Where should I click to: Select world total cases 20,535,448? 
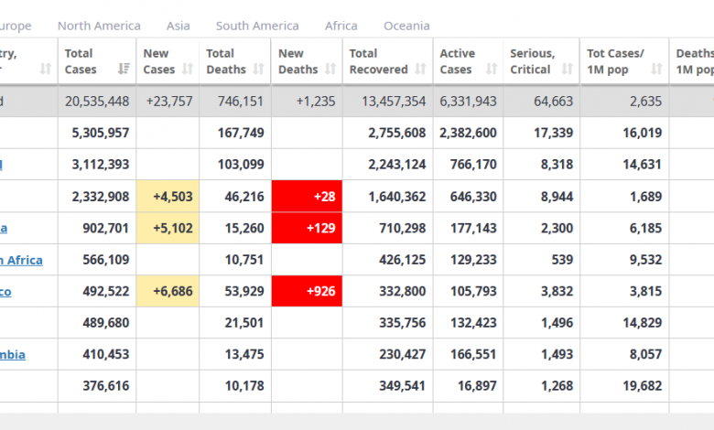tap(97, 101)
